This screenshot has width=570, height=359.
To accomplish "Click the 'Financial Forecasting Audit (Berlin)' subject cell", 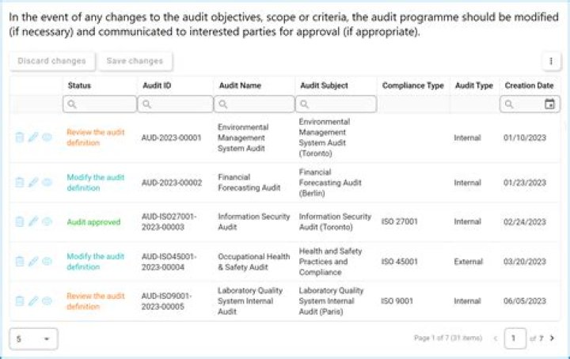I will pos(330,183).
